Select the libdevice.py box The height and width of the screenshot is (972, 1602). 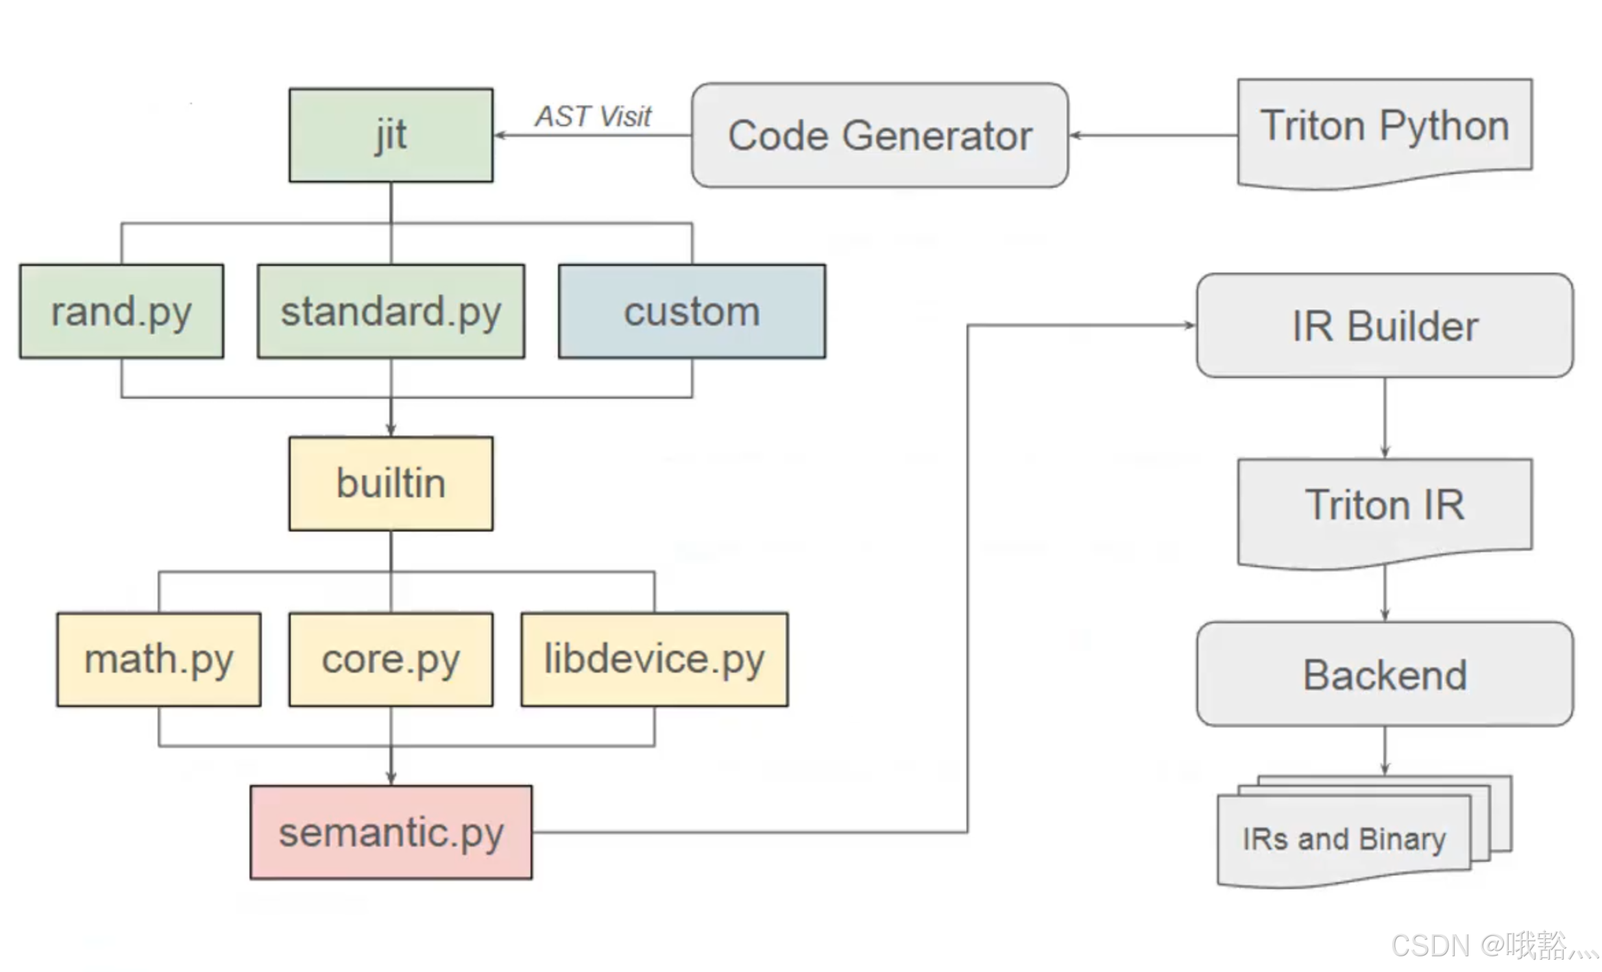(x=654, y=659)
